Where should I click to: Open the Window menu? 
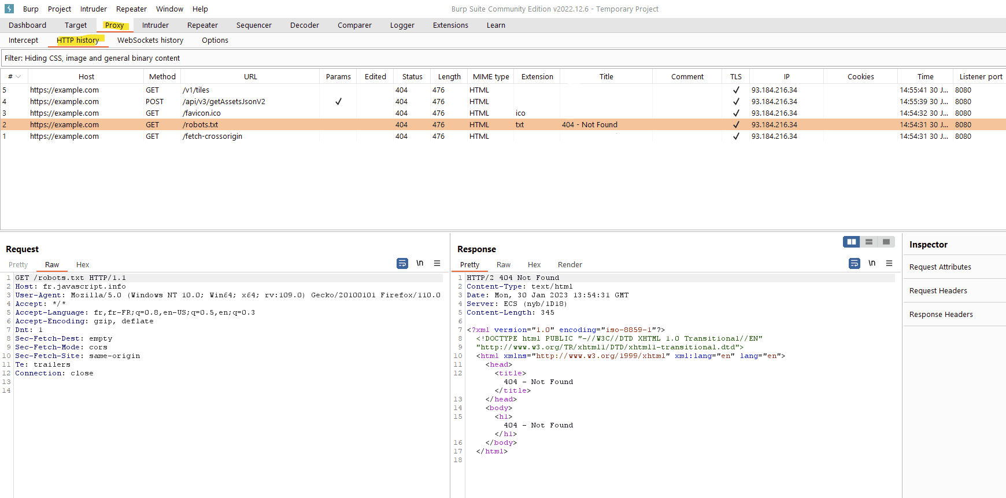[169, 9]
